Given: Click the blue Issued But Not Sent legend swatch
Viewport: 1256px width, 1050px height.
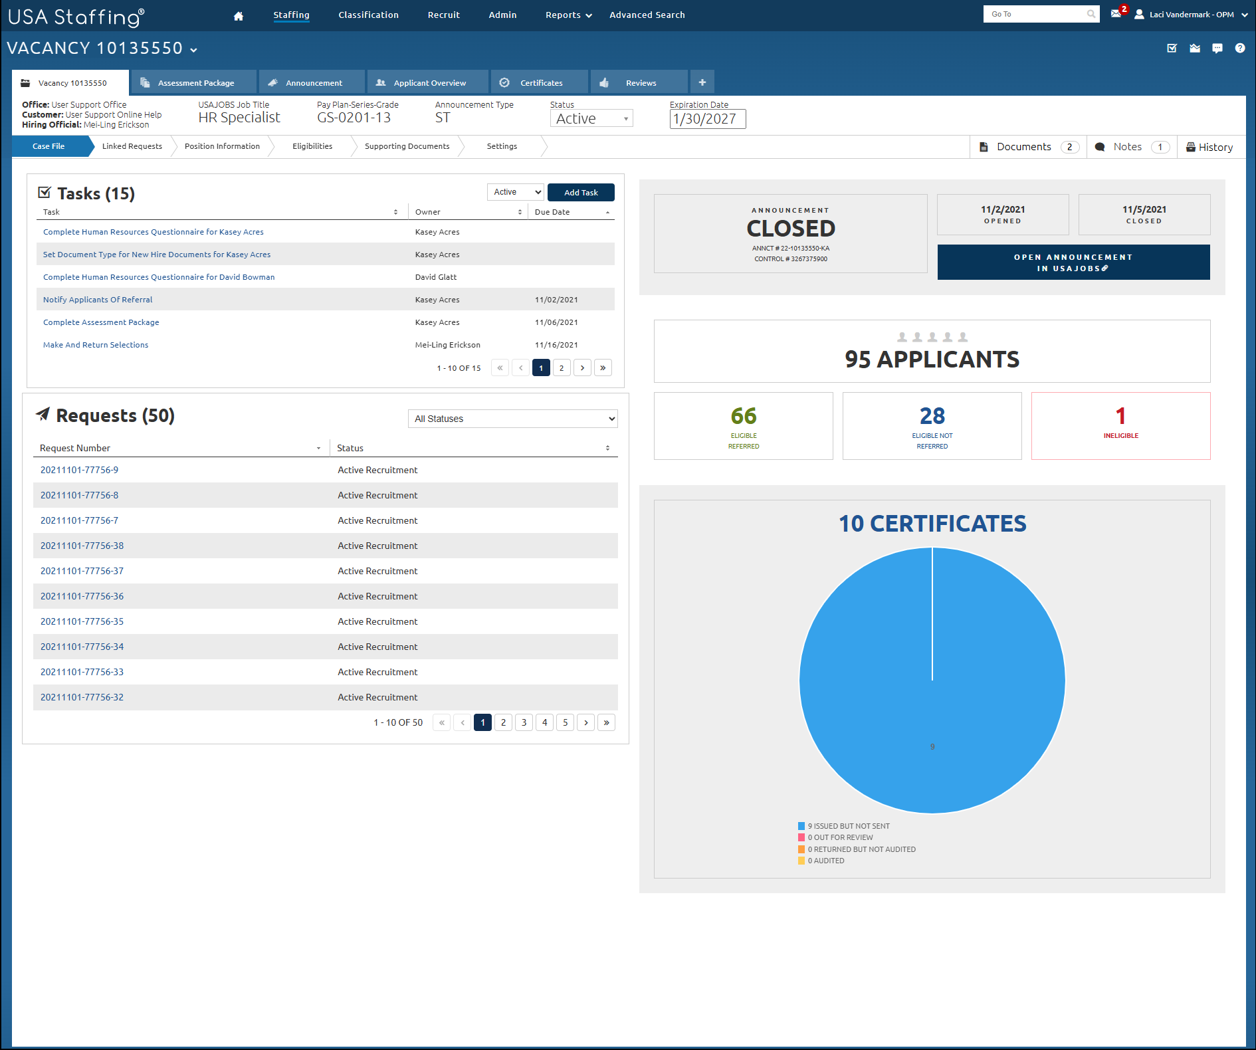Looking at the screenshot, I should coord(801,826).
